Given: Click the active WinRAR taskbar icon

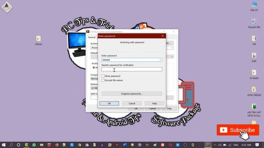Looking at the screenshot, I should click(208, 145).
